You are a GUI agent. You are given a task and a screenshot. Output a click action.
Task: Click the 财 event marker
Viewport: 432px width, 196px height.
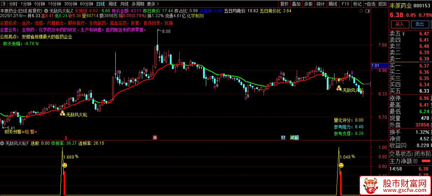(x=283, y=137)
